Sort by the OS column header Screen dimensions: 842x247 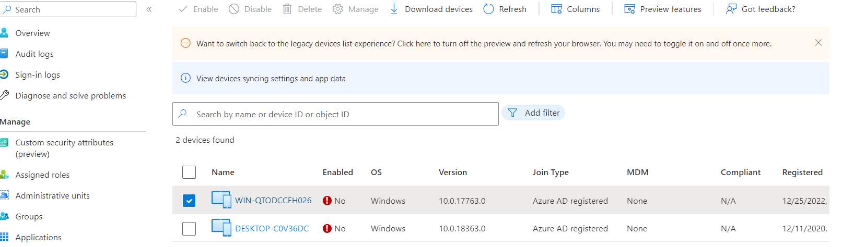point(376,172)
